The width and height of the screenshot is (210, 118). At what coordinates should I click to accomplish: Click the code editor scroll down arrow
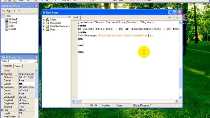coord(180,97)
